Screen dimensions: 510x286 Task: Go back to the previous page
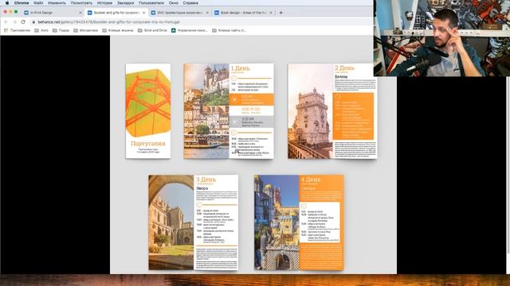tap(6, 22)
